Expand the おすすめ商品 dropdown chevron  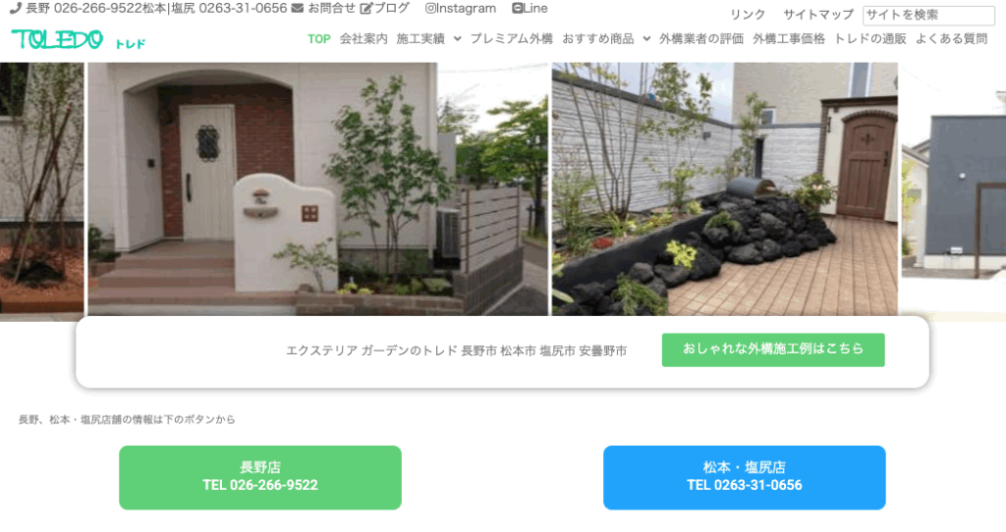click(646, 39)
